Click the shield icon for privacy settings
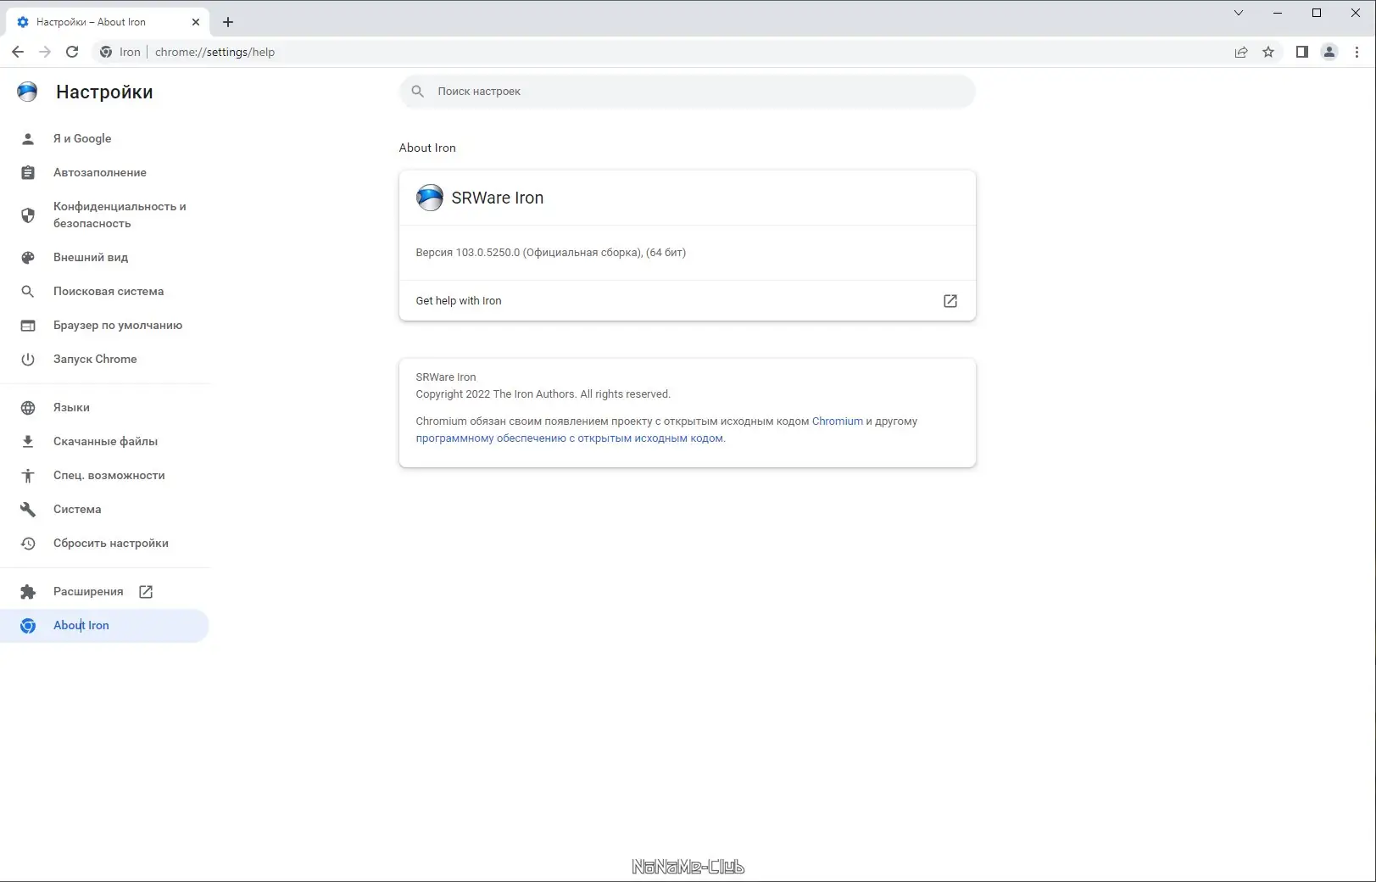The width and height of the screenshot is (1376, 882). [28, 215]
